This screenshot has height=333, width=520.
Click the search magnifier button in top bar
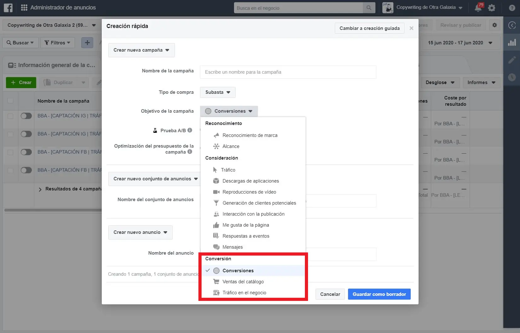[369, 8]
